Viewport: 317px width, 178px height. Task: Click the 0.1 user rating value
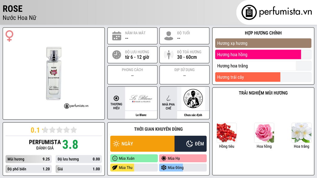pos(35,130)
